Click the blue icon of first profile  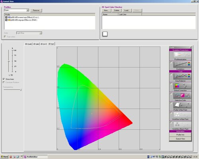tap(9, 17)
